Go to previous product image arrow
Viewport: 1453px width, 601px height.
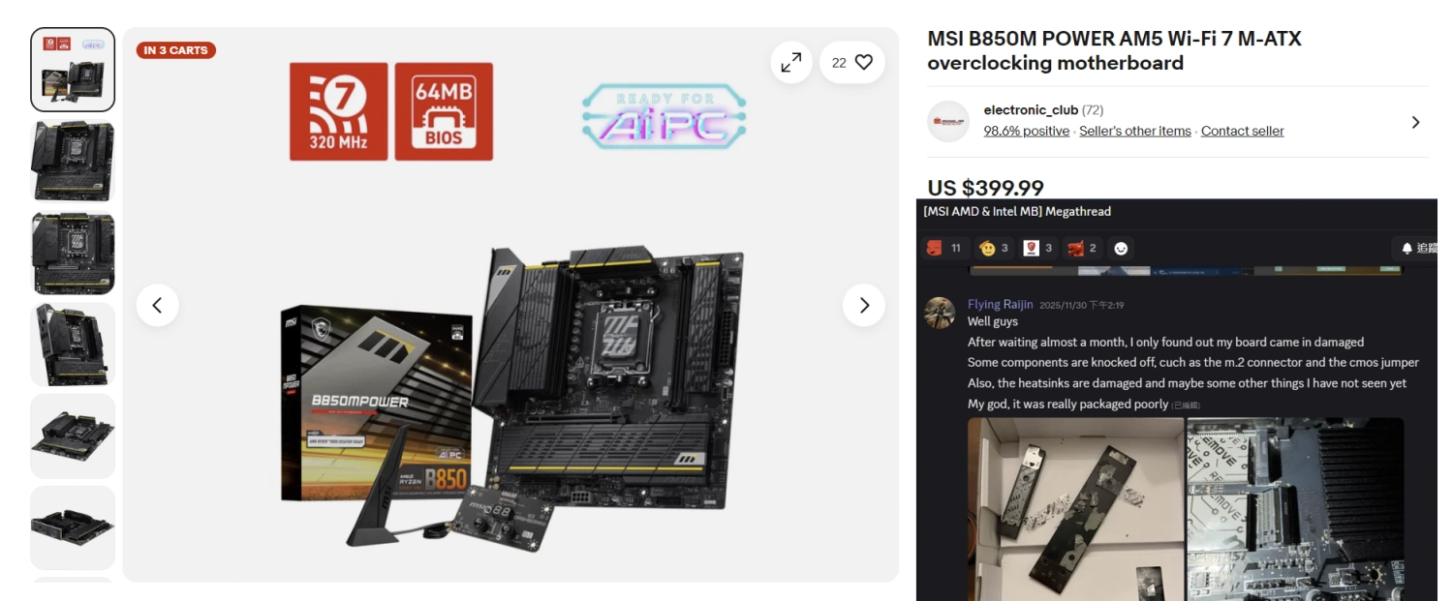coord(157,305)
